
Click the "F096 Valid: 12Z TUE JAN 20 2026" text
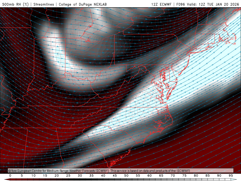pyautogui.click(x=208, y=4)
